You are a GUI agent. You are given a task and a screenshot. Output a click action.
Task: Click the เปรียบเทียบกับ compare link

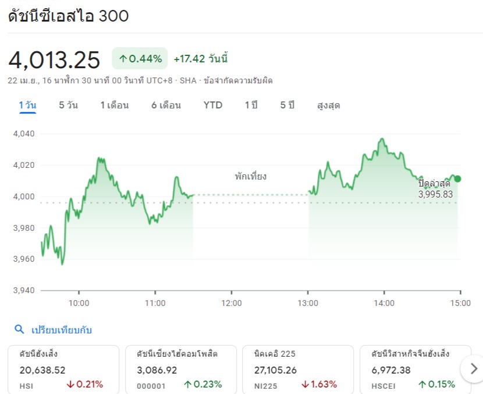62,330
